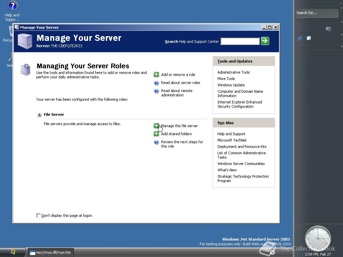Click the Manage Your Server title bar icon
Image resolution: width=343 pixels, height=257 pixels.
click(x=17, y=27)
